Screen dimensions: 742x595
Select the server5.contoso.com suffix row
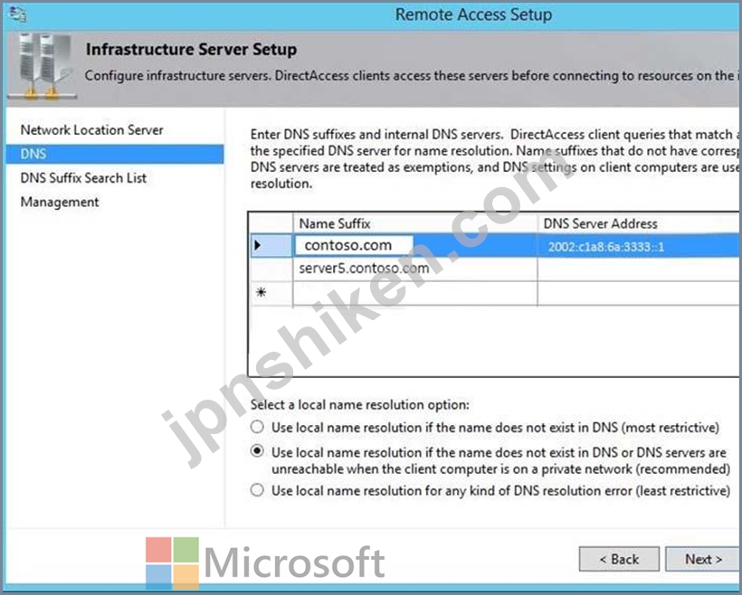(415, 269)
